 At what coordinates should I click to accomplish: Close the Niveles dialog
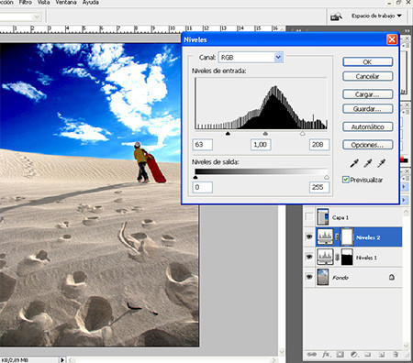392,39
